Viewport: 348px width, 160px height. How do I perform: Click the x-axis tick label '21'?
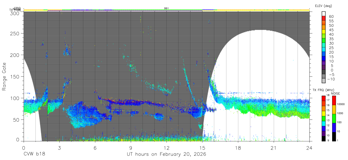[274, 148]
